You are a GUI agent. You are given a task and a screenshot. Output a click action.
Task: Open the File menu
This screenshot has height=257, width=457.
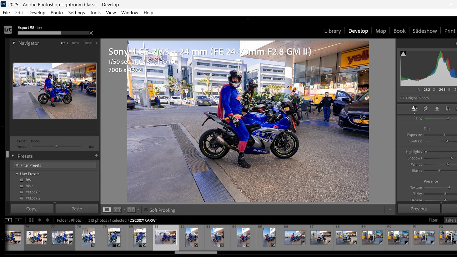6,12
